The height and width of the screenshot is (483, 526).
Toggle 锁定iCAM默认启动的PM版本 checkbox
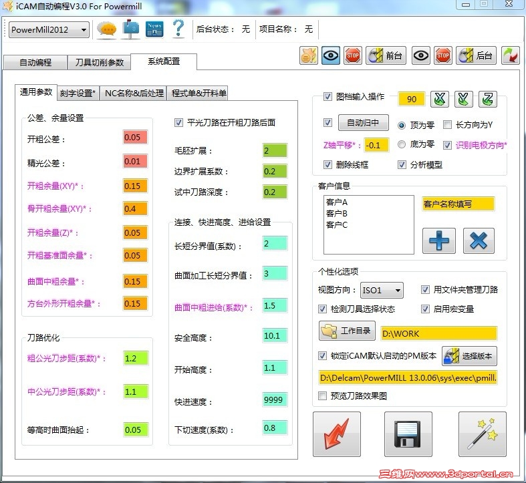322,355
